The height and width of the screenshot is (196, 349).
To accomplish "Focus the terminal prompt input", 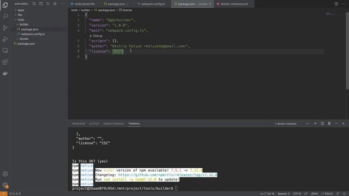I will point(176,188).
